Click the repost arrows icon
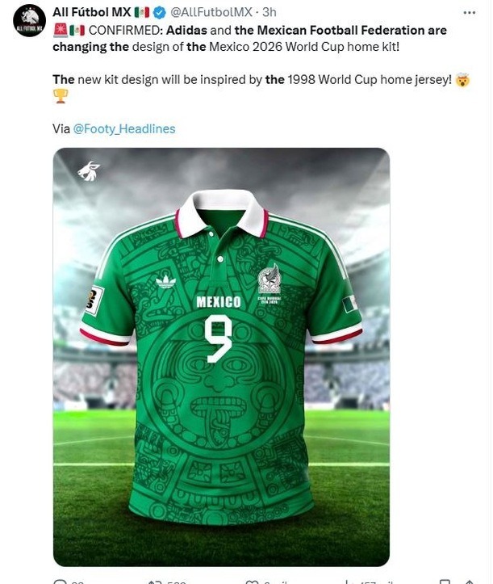This screenshot has width=493, height=584. point(155,582)
